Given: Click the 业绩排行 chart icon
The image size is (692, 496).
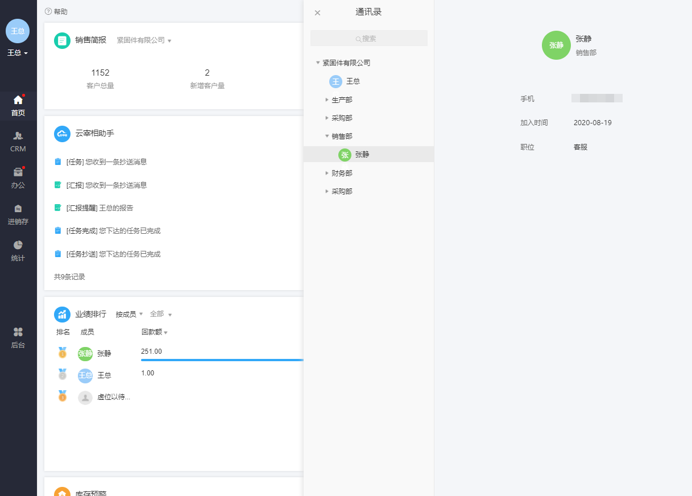Looking at the screenshot, I should [62, 314].
